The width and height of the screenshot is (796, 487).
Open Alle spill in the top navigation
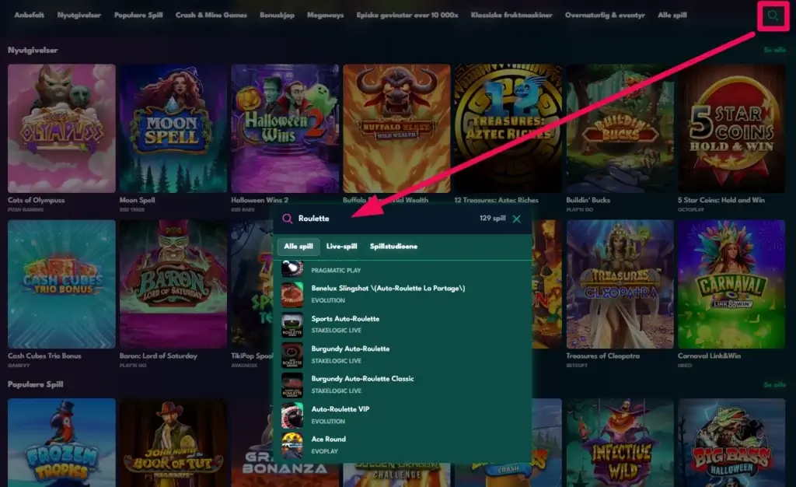pos(672,16)
